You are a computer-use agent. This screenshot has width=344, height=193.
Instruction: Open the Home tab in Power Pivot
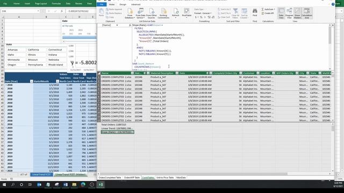coord(112,4)
